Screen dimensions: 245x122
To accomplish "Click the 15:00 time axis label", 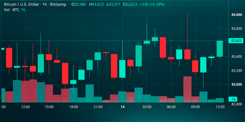I will click(x=49, y=107).
